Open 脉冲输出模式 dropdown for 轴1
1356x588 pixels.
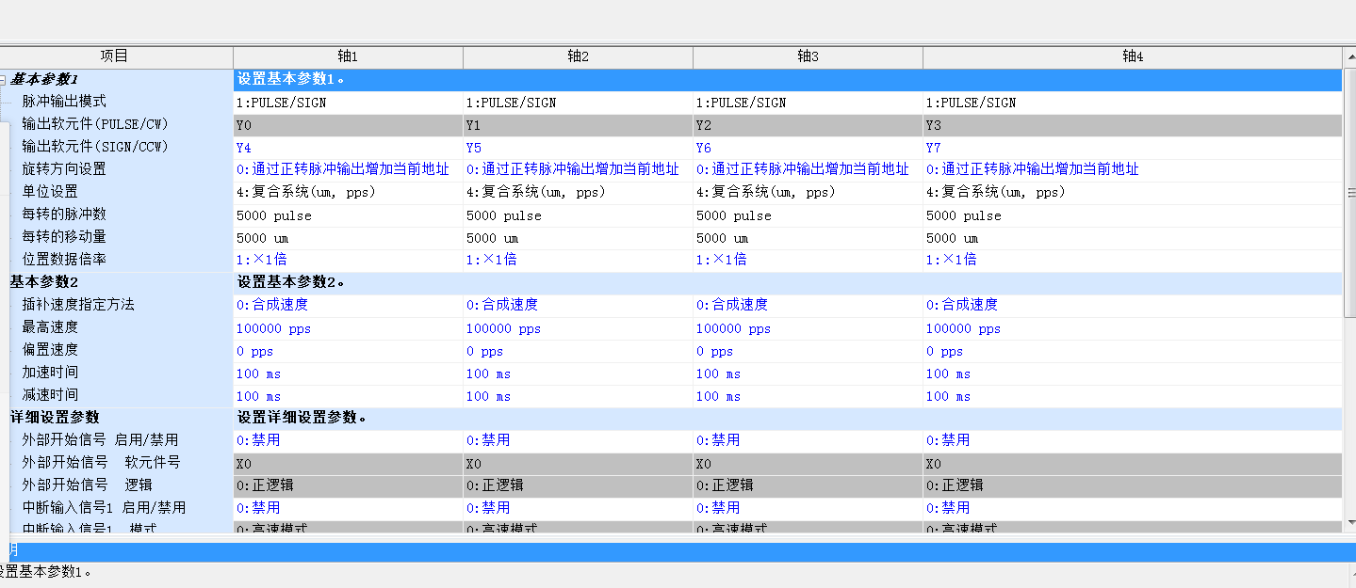[348, 103]
